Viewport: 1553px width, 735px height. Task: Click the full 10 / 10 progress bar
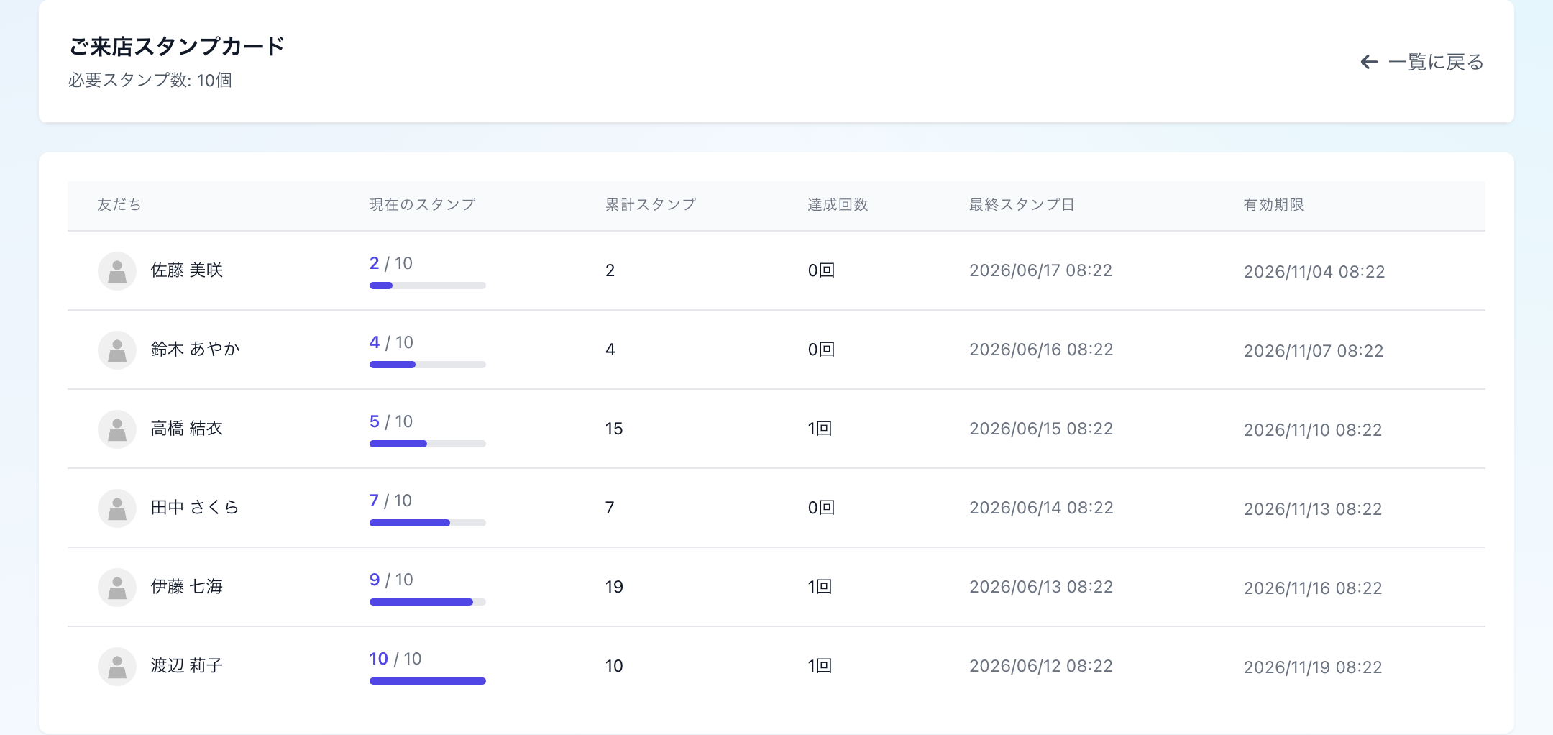[x=428, y=681]
